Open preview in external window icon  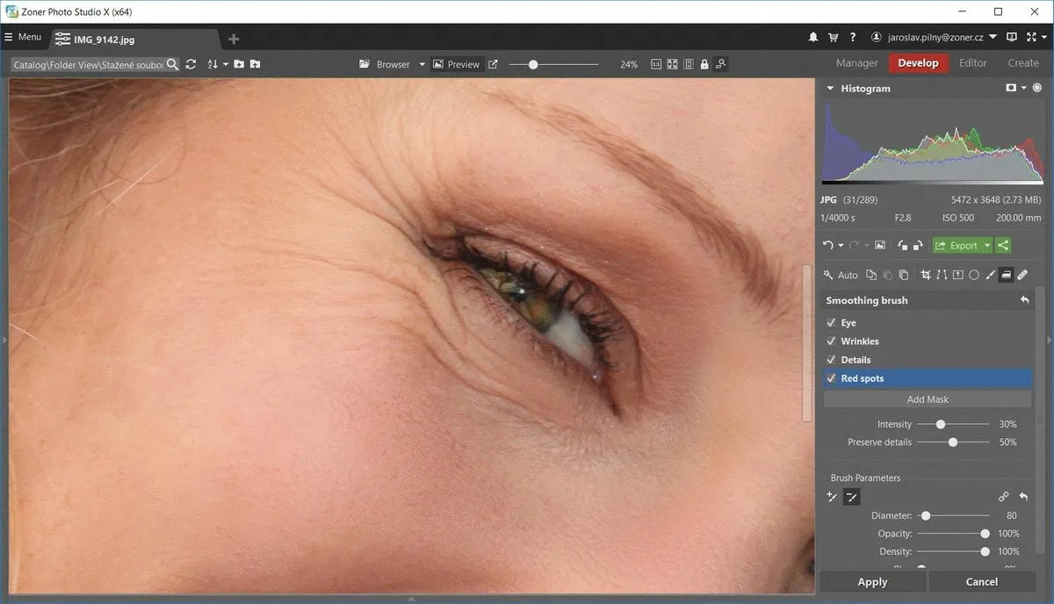click(x=493, y=64)
